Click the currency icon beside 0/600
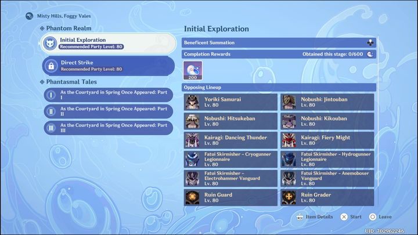This screenshot has height=235, width=418. coord(370,54)
